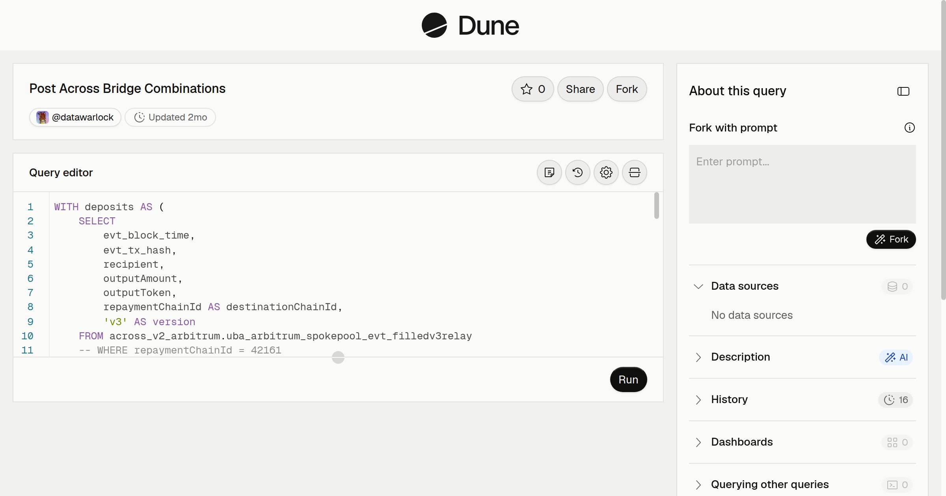Click the History count badge showing 16
The height and width of the screenshot is (496, 946).
[896, 400]
